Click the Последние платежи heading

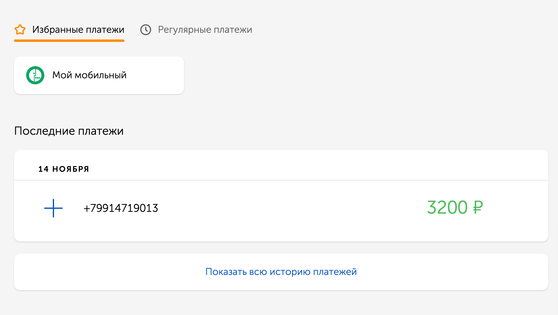pyautogui.click(x=69, y=131)
